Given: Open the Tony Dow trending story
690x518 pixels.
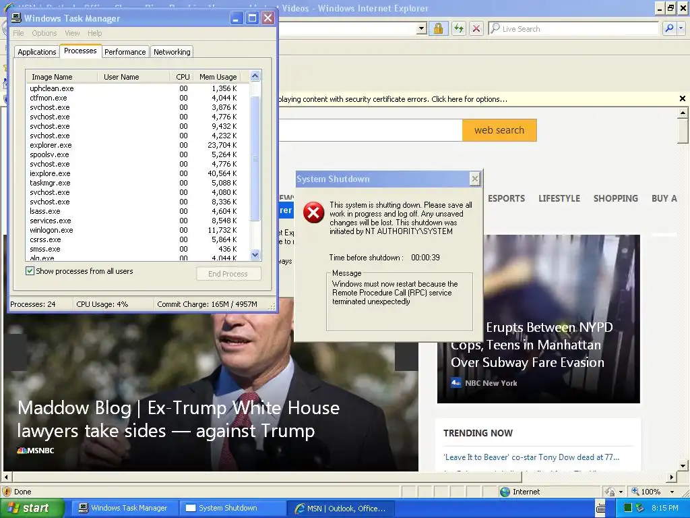Looking at the screenshot, I should tap(531, 457).
